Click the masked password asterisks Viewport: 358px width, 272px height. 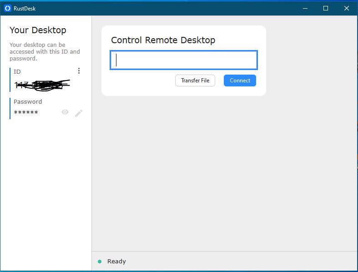click(26, 112)
